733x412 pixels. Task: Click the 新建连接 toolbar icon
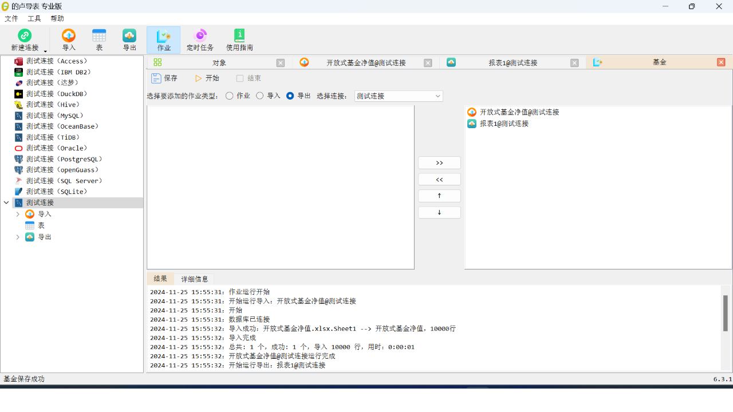click(x=25, y=36)
